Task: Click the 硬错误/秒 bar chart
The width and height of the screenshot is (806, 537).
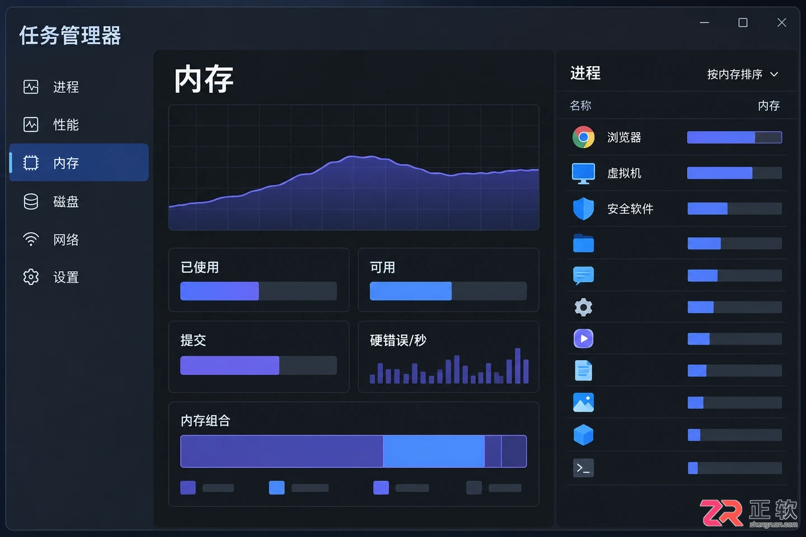Action: 449,366
